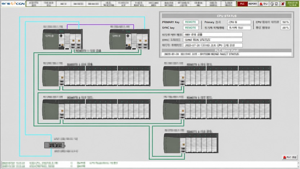300x169 pixels.
Task: Click the PLC Minor Fault message line
Action: 226,54
